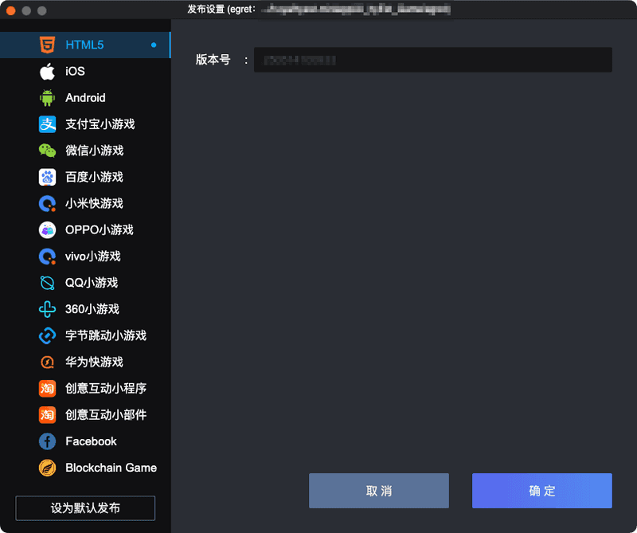The width and height of the screenshot is (637, 533).
Task: Open 字节跳动小游戏 publish options
Action: tap(105, 335)
